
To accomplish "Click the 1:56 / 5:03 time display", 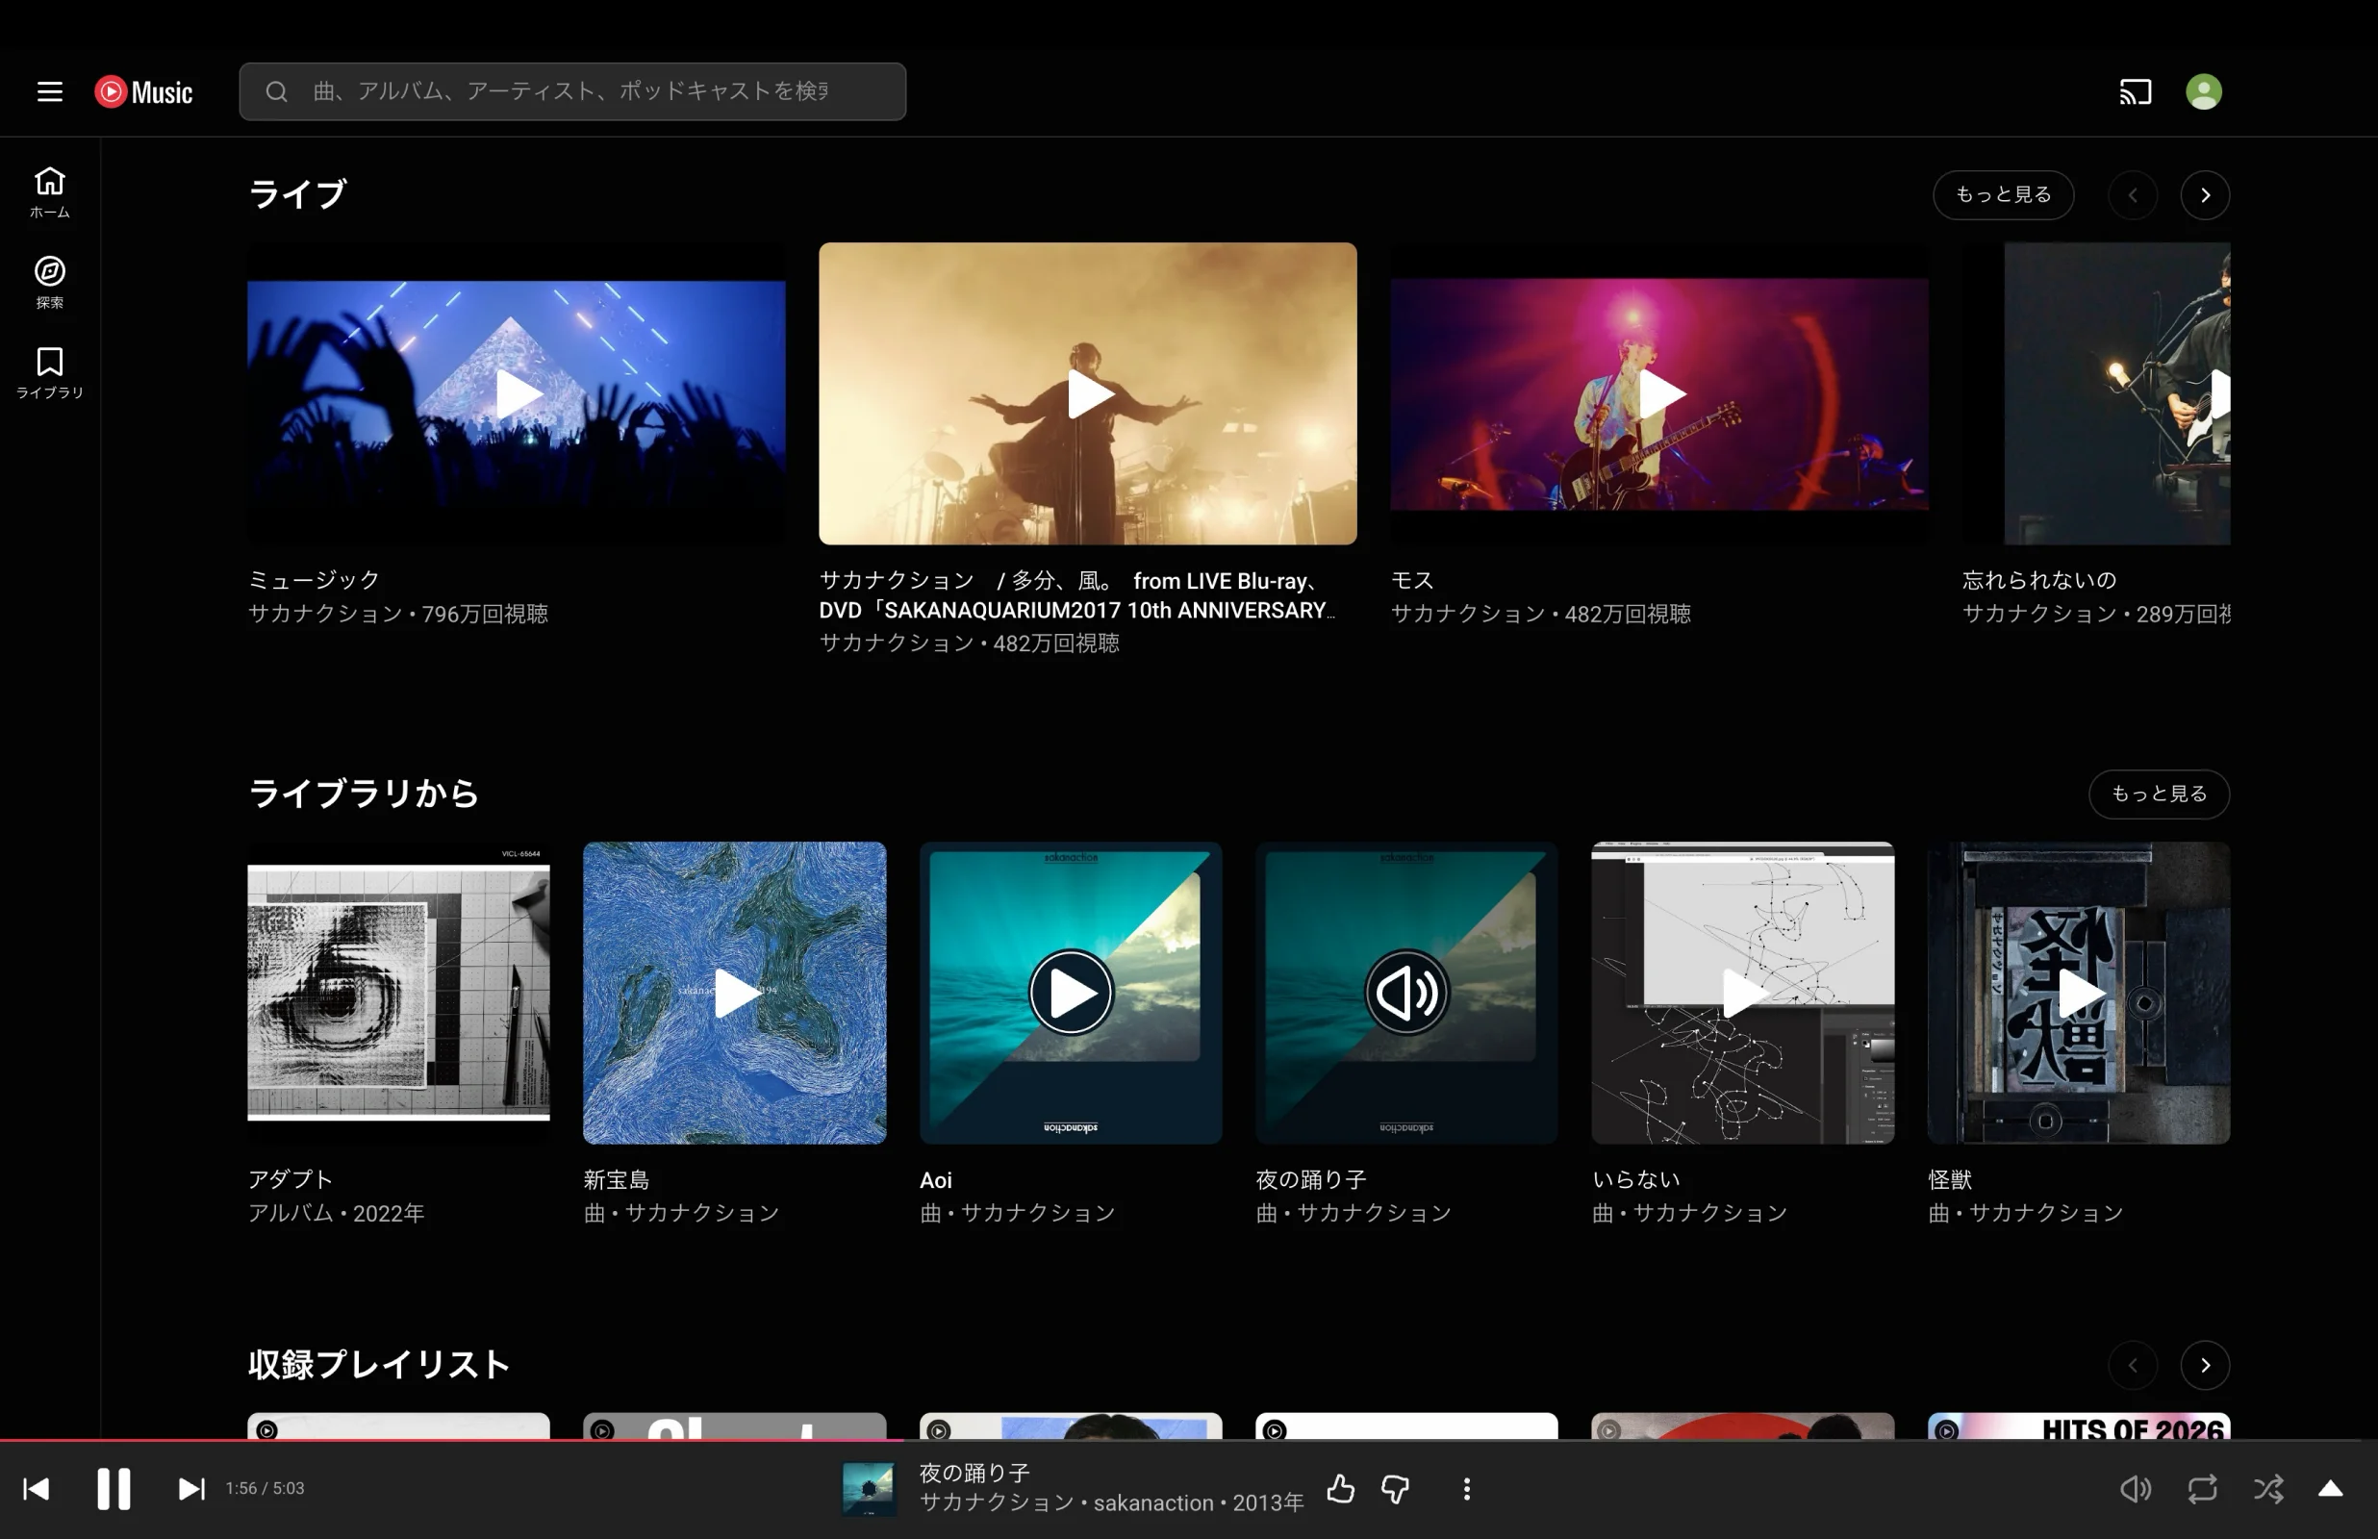I will [x=265, y=1488].
